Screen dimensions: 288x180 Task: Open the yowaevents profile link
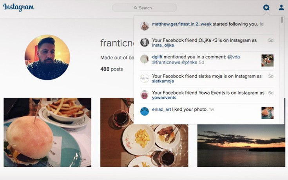(x=164, y=98)
